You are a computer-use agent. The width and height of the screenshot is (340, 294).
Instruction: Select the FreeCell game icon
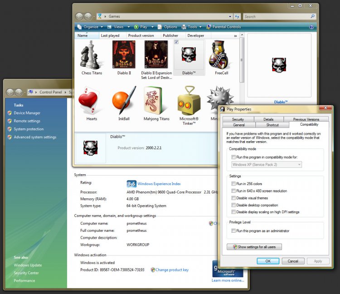(x=220, y=55)
